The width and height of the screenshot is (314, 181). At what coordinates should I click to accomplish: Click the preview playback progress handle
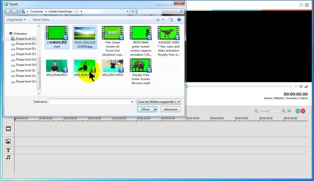coord(187,86)
